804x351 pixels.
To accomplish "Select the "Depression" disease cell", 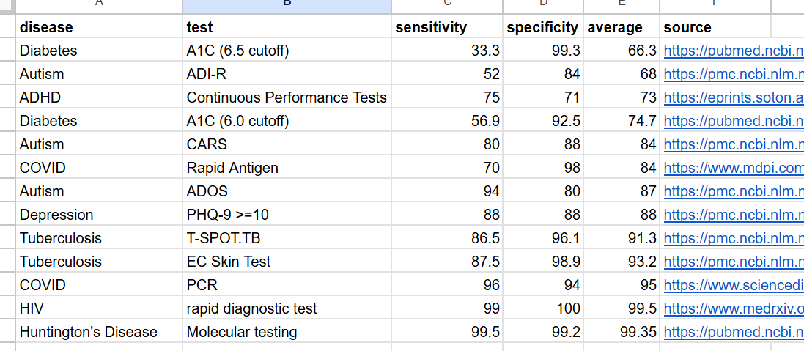I will pyautogui.click(x=56, y=215).
